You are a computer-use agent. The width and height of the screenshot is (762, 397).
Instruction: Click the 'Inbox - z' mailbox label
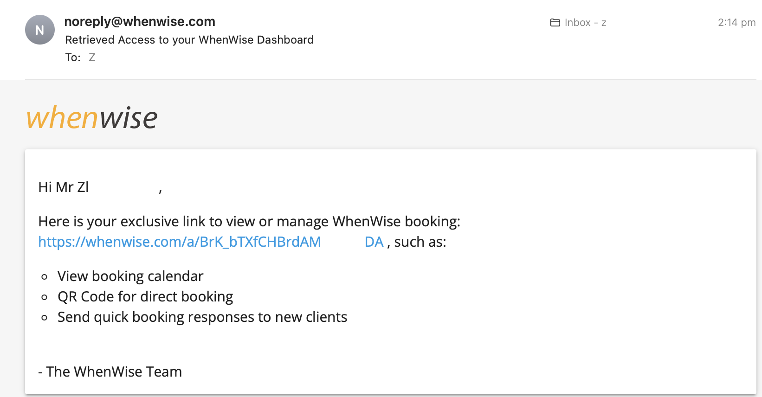coord(585,23)
